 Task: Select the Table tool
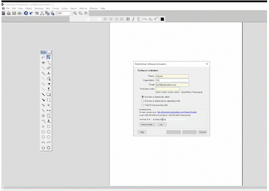43,116
